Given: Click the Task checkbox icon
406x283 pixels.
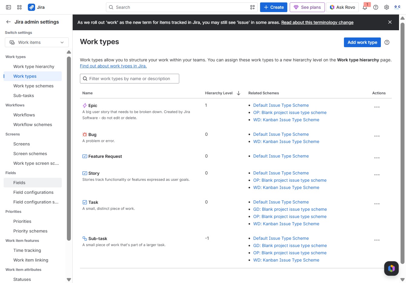Looking at the screenshot, I should click(85, 202).
